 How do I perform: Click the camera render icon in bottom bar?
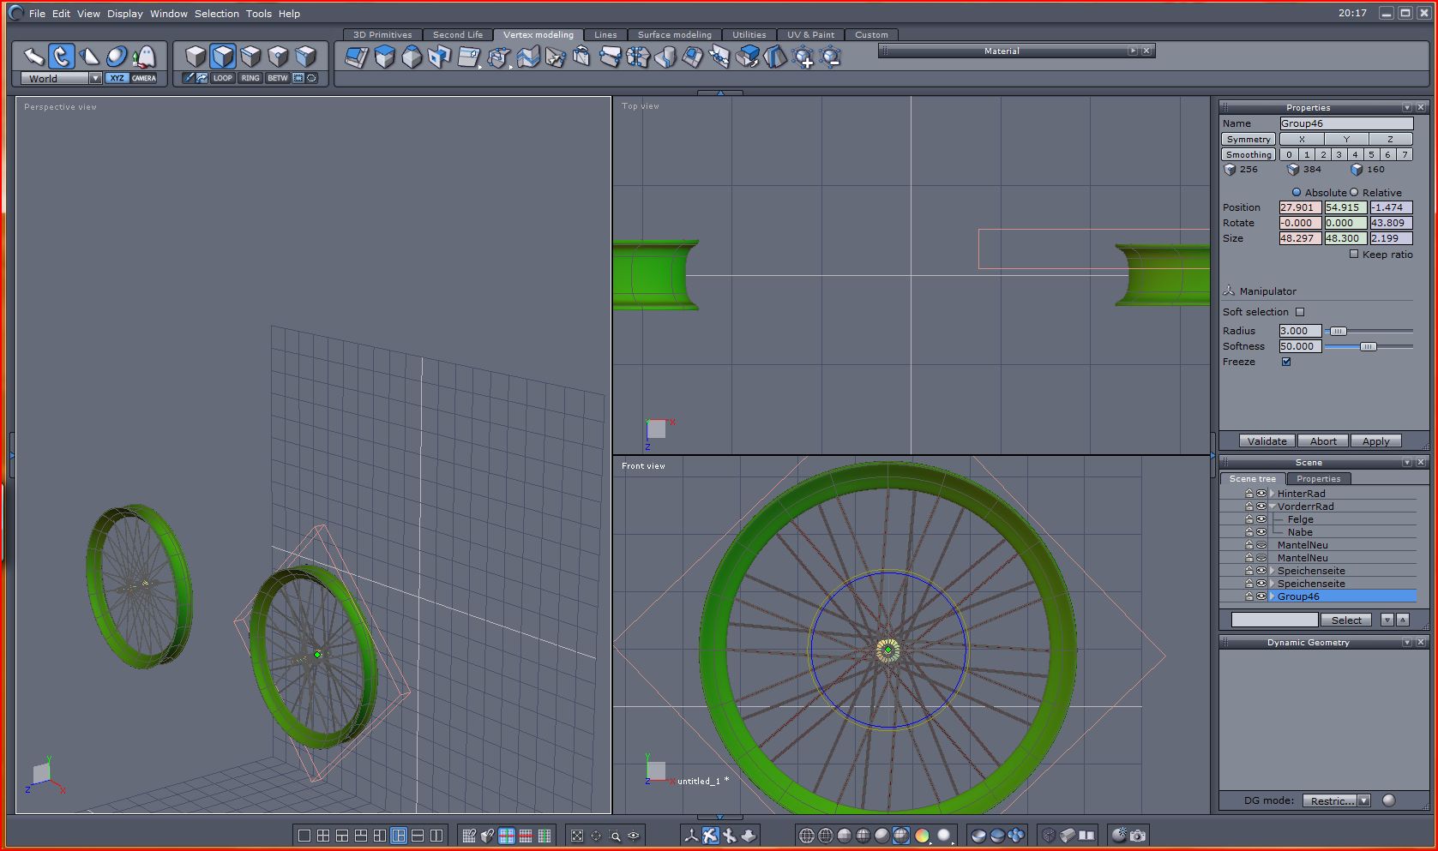pos(1137,835)
